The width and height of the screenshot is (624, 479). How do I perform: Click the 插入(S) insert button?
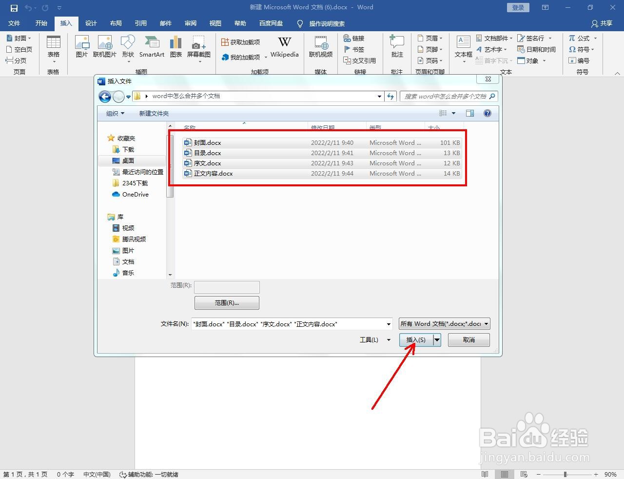[x=416, y=340]
